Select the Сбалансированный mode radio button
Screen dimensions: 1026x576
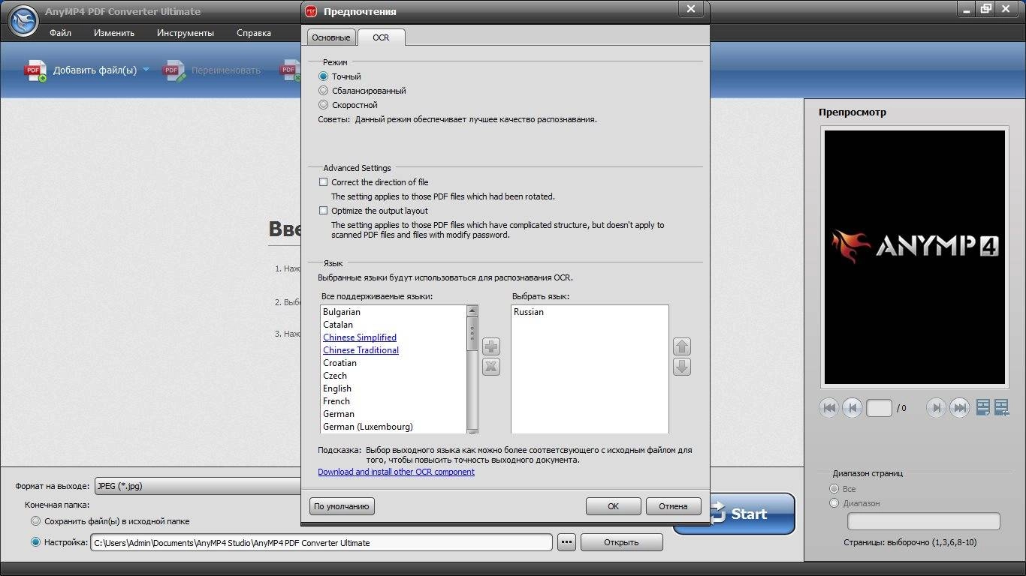(x=324, y=91)
